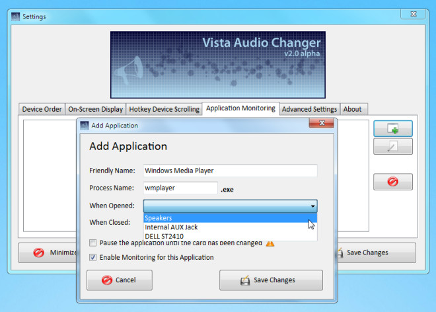Open the When Opened dropdown arrow
Image resolution: width=436 pixels, height=312 pixels.
(313, 206)
